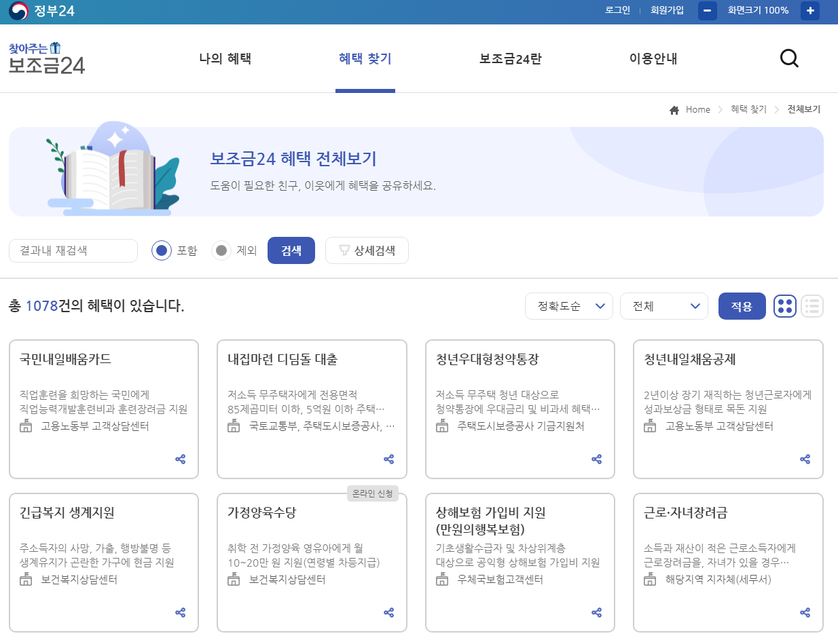Screen dimensions: 838x640
Task: Click the blue 검색 button
Action: [x=291, y=250]
